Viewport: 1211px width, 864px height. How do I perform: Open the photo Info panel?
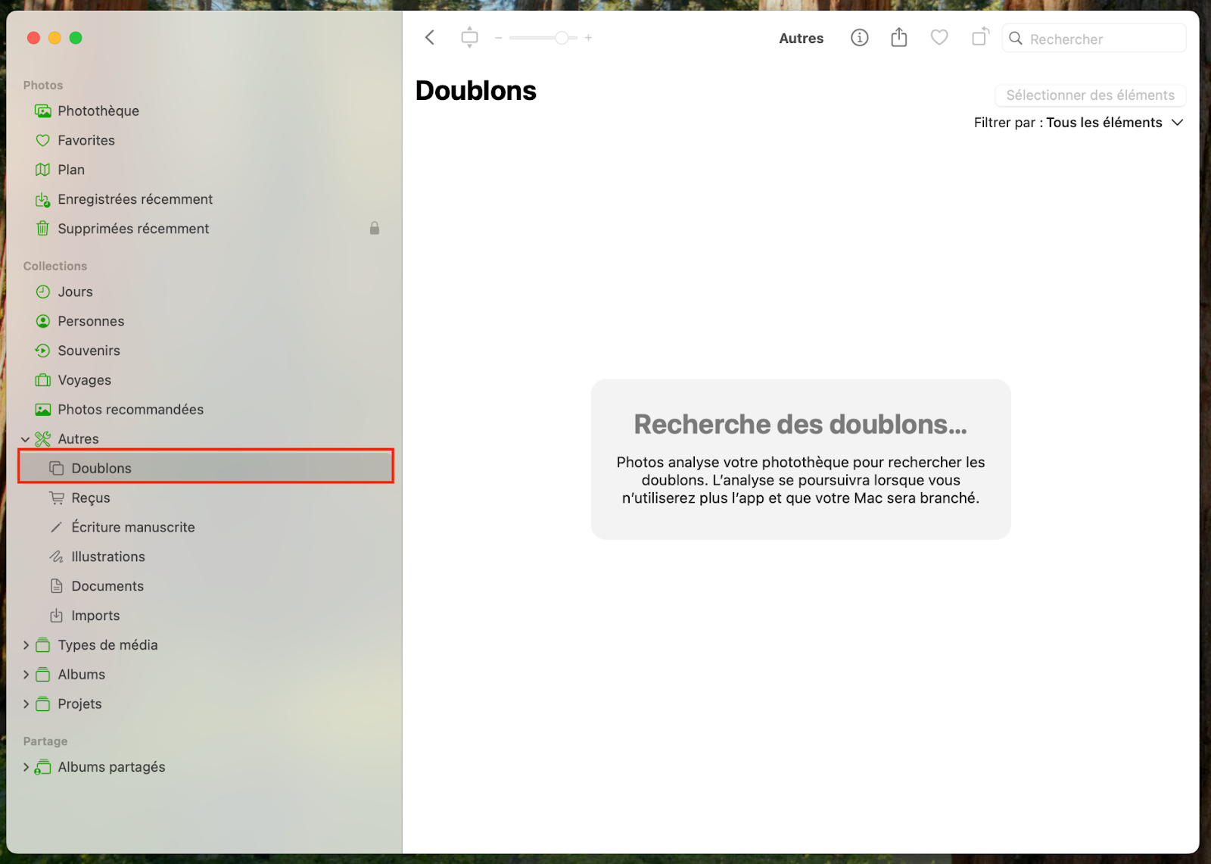(x=859, y=38)
